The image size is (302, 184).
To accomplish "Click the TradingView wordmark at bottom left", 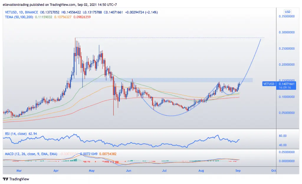I will [x=19, y=179].
